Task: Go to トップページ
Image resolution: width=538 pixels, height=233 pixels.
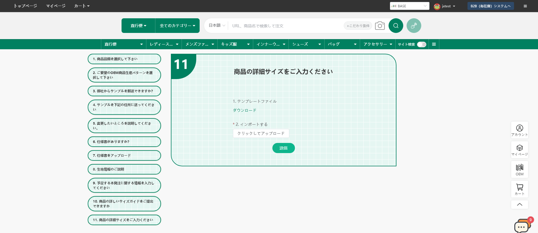Action: 25,6
